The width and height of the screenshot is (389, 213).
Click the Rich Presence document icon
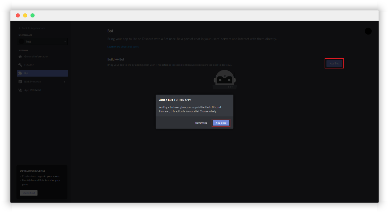[20, 82]
